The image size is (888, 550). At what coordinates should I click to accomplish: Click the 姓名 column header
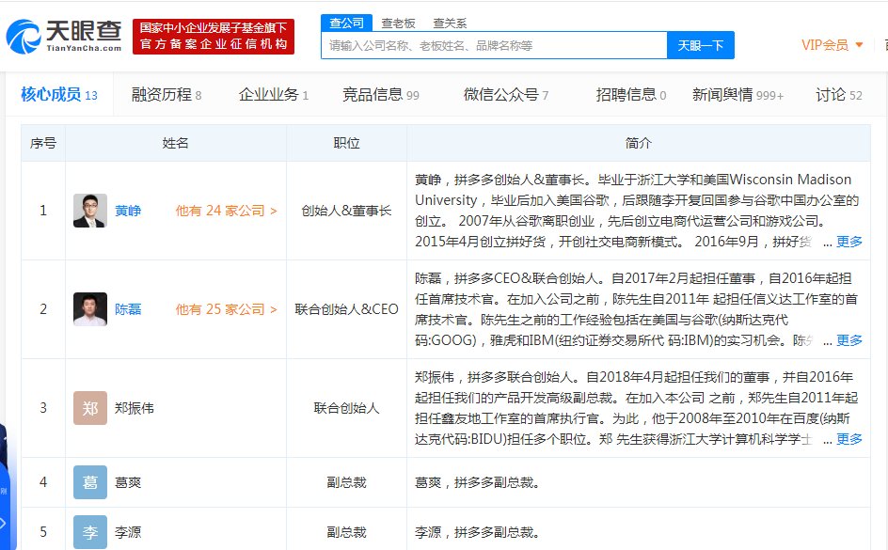[x=176, y=143]
